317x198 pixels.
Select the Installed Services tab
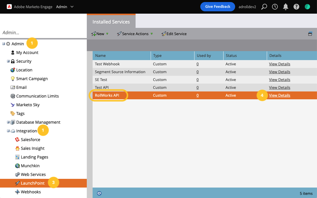(111, 22)
